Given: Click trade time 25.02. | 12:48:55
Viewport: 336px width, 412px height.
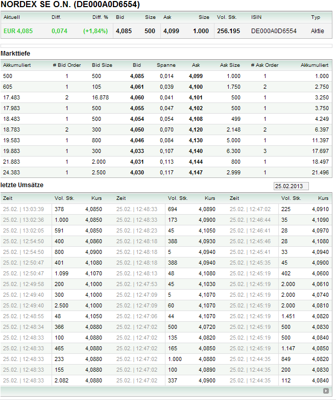Looking at the screenshot, I should 23,316.
